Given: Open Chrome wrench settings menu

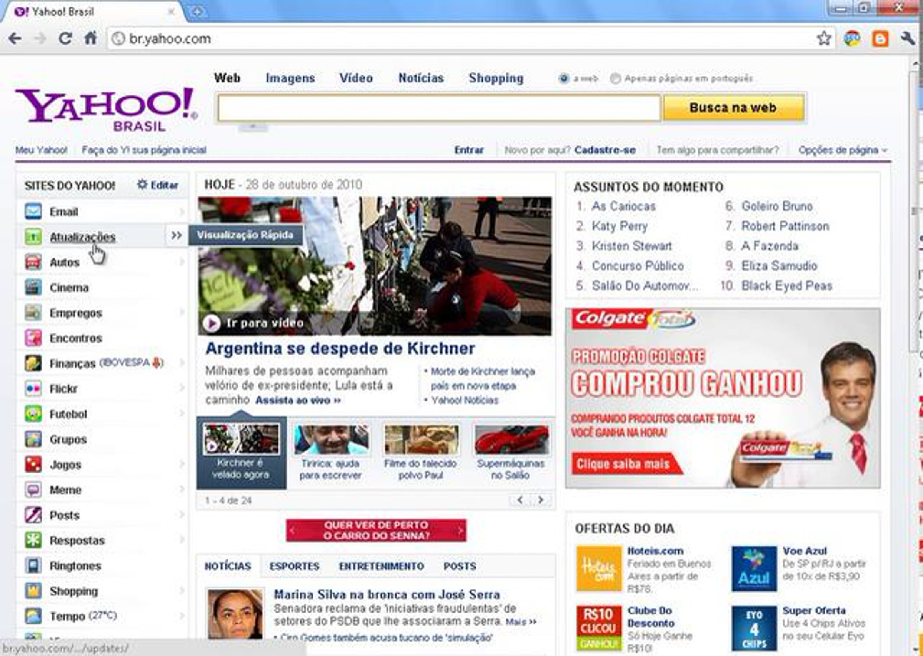Looking at the screenshot, I should tap(908, 39).
